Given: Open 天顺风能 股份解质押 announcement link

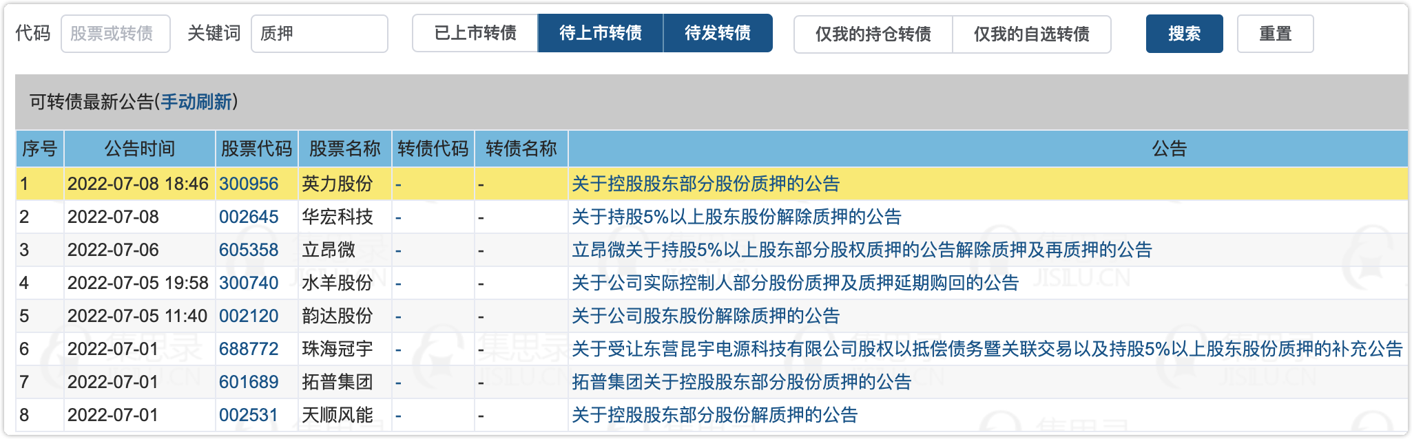Looking at the screenshot, I should [x=714, y=415].
